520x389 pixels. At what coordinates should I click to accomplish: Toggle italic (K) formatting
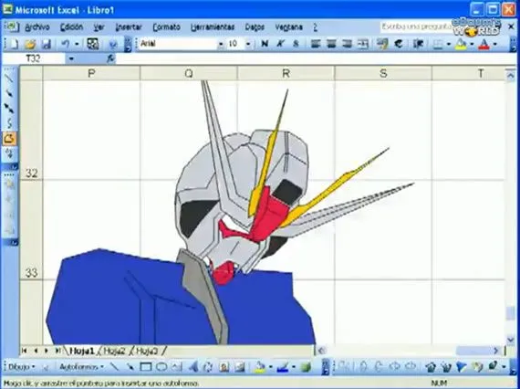pos(280,44)
